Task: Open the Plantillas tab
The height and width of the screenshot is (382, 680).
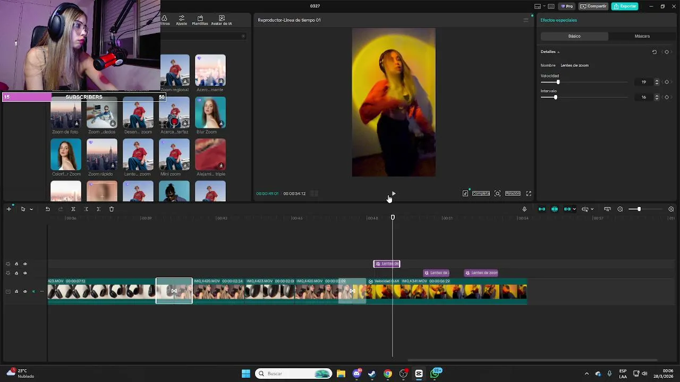Action: (200, 20)
